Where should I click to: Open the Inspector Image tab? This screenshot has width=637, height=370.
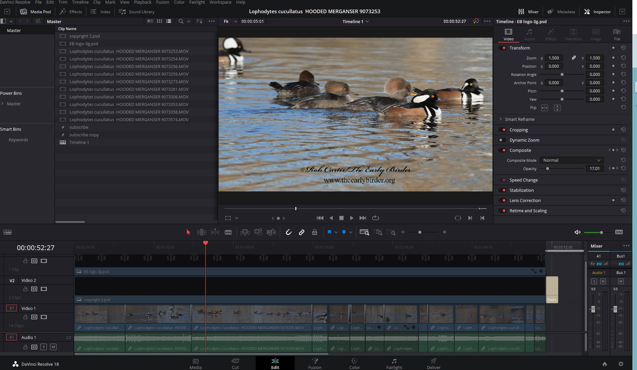tap(596, 34)
